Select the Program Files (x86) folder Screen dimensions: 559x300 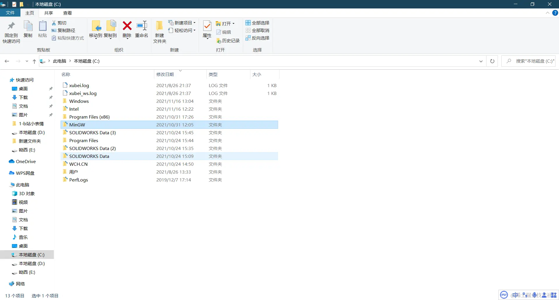(169, 117)
